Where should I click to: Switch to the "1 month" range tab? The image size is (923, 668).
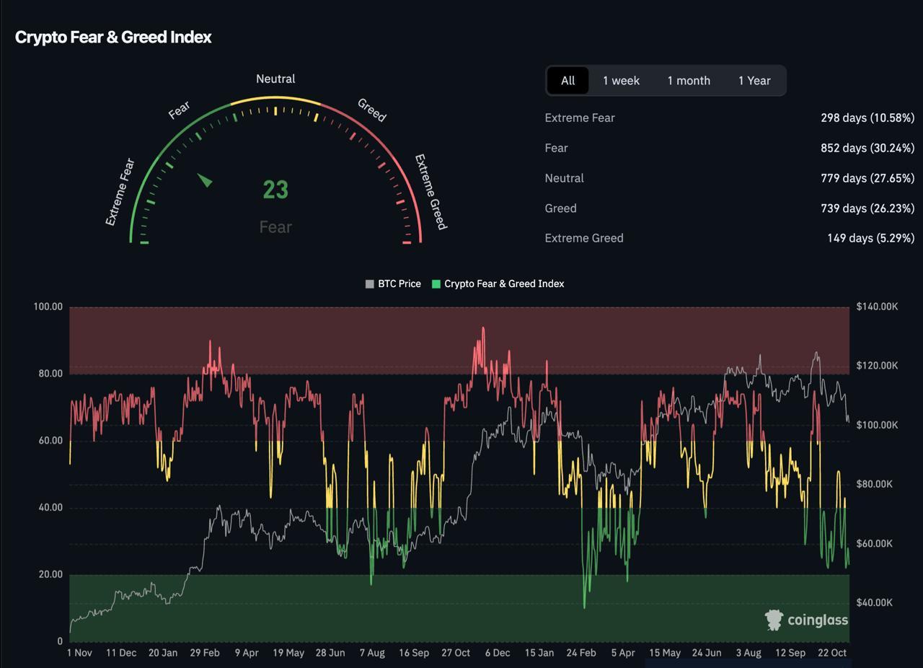click(688, 81)
